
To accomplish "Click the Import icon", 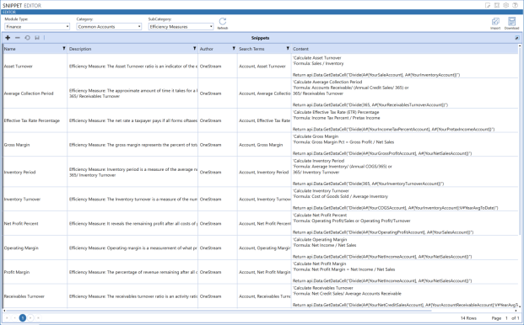I will (x=495, y=24).
